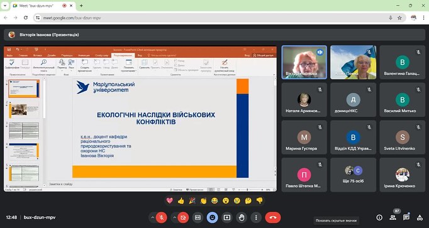Viewport: 429px width, 228px height.
Task: Unmute the microphone in call controls
Action: (162, 217)
